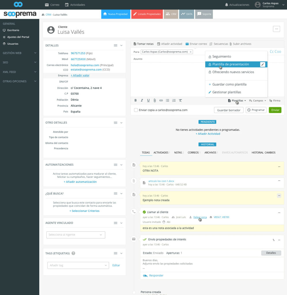
Task: Click the Responder link
Action: pos(153,275)
